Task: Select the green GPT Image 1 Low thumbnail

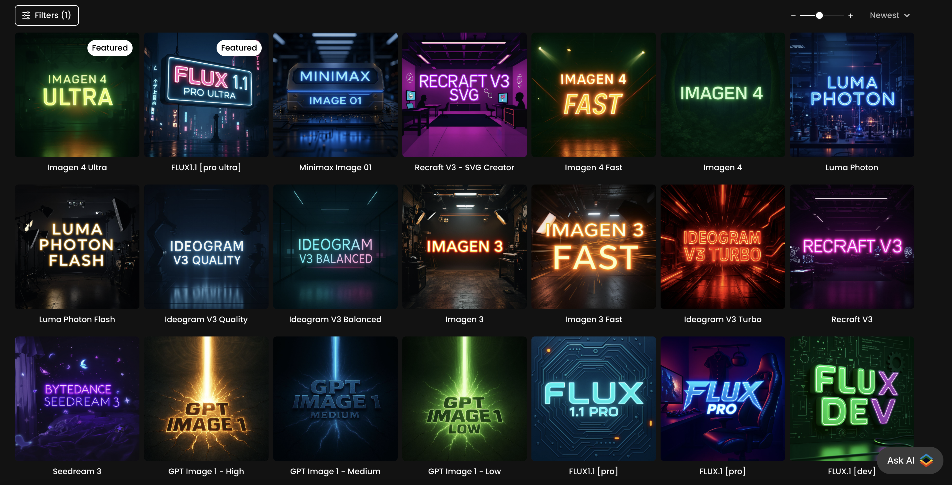Action: (x=465, y=398)
